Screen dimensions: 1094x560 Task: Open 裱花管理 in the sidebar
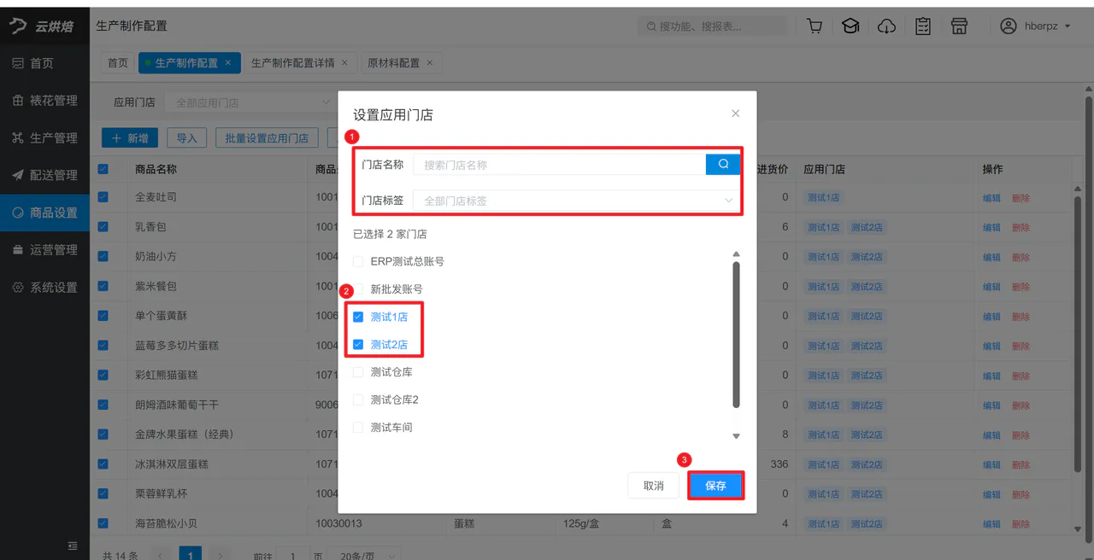tap(44, 101)
